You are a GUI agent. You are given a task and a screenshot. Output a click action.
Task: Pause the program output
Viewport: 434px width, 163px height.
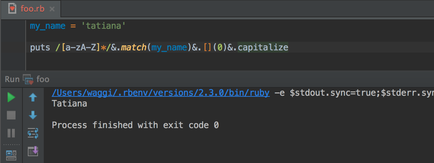click(x=11, y=133)
